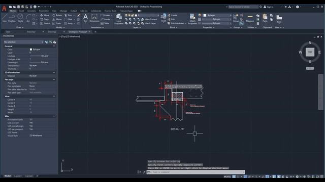Collapse the Plot style section
Image resolution: width=325 pixels, height=182 pixels.
click(54, 79)
